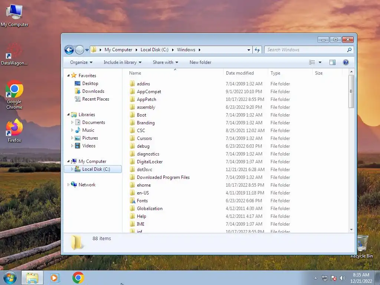This screenshot has height=285, width=380.
Task: Open the Windows Start button
Action: [10, 278]
